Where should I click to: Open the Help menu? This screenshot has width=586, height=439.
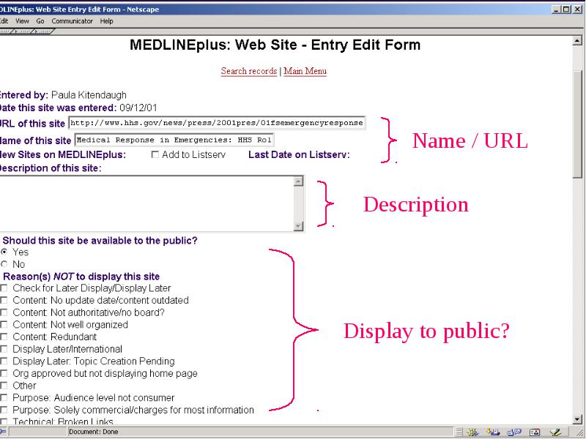(x=106, y=21)
